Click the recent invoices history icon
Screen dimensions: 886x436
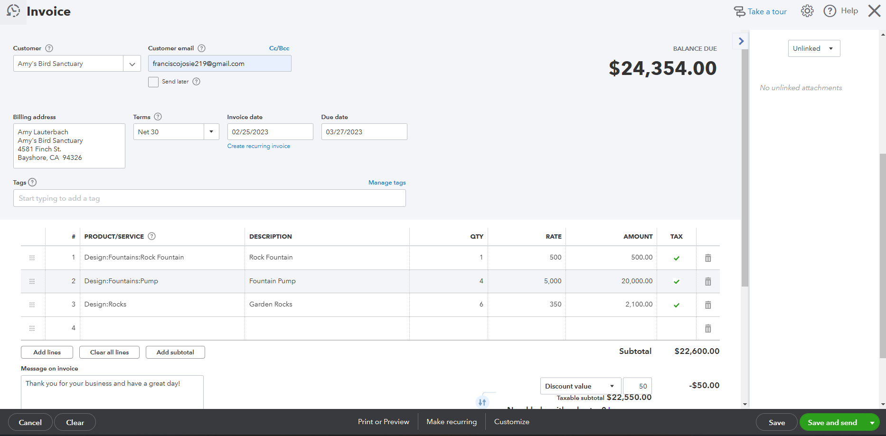point(13,11)
